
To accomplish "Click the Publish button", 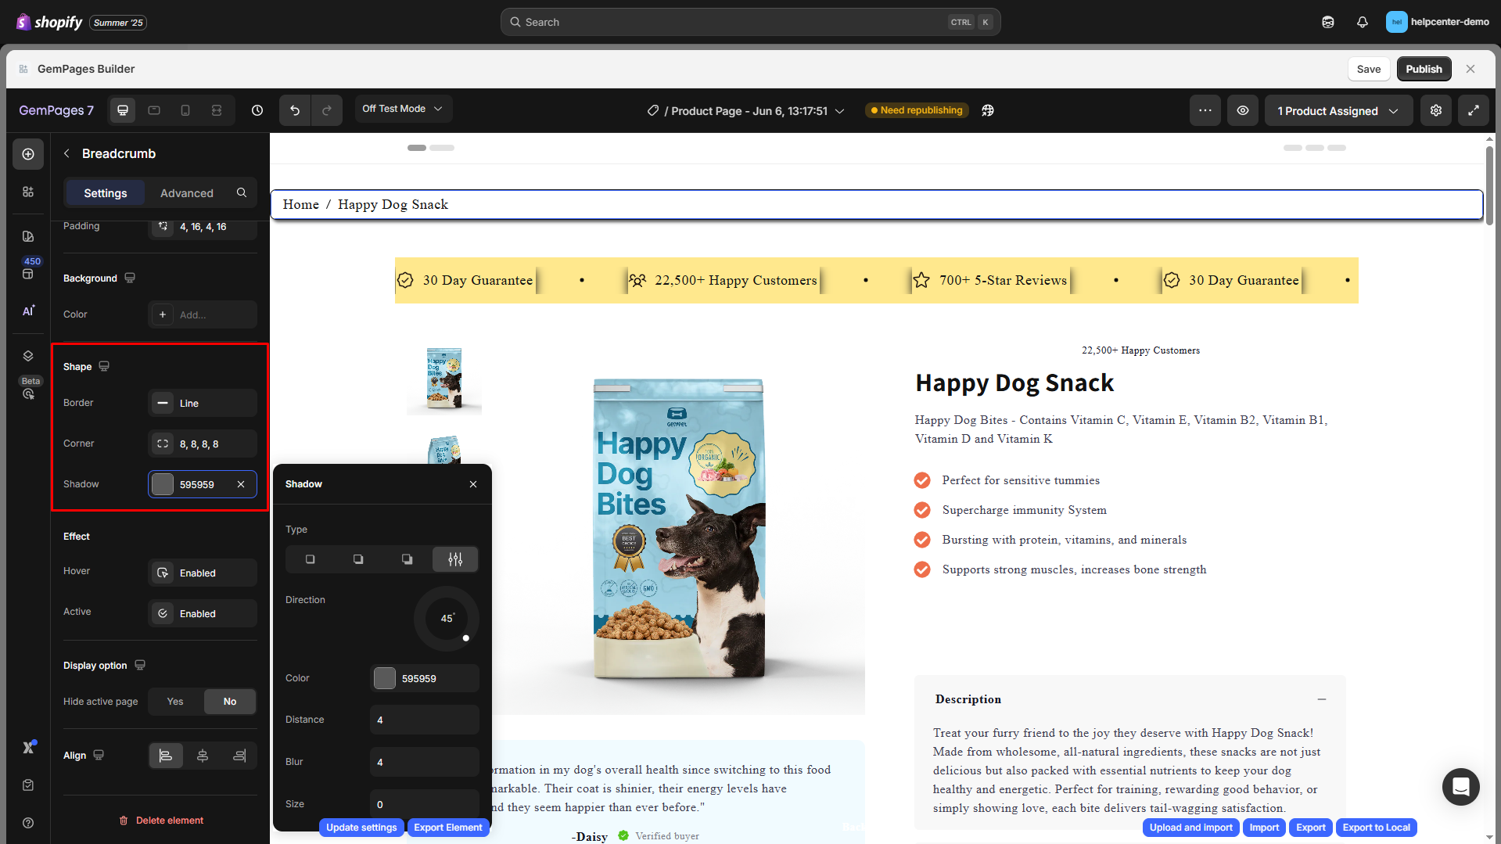I will pos(1424,69).
